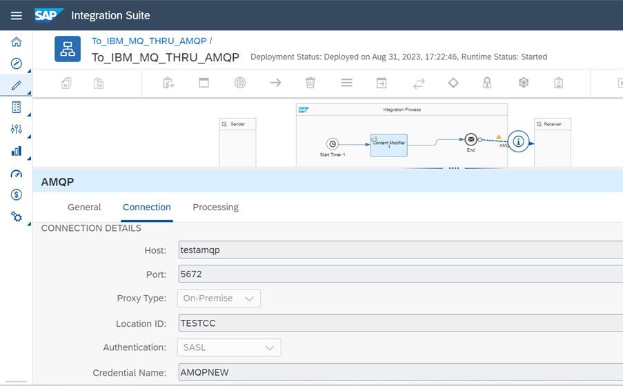
Task: Select the Security lock palette icon
Action: pyautogui.click(x=487, y=83)
